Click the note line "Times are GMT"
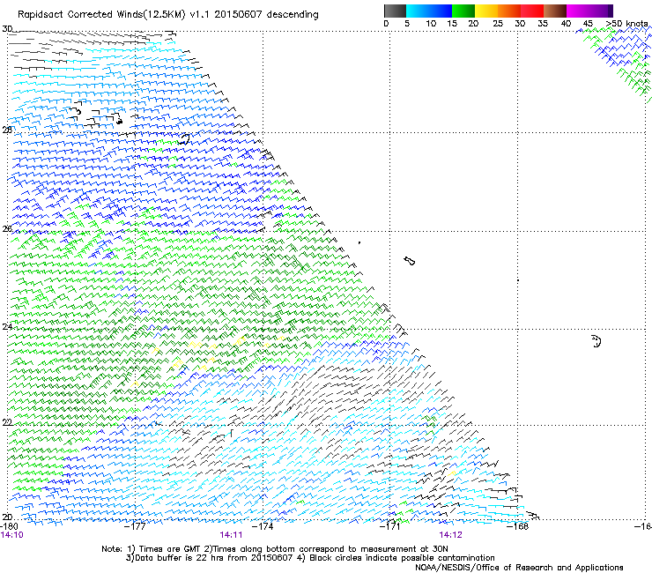The image size is (652, 573). click(x=170, y=549)
